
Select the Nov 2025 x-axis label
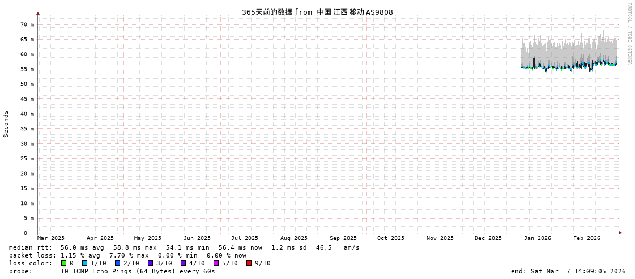440,238
